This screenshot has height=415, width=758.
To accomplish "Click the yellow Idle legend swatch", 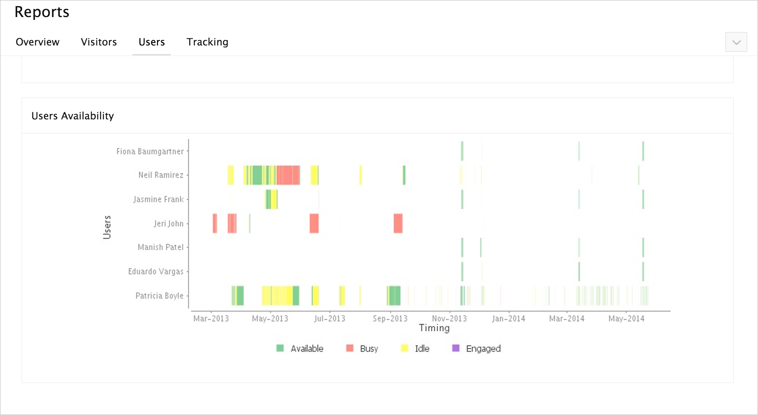I will point(405,348).
